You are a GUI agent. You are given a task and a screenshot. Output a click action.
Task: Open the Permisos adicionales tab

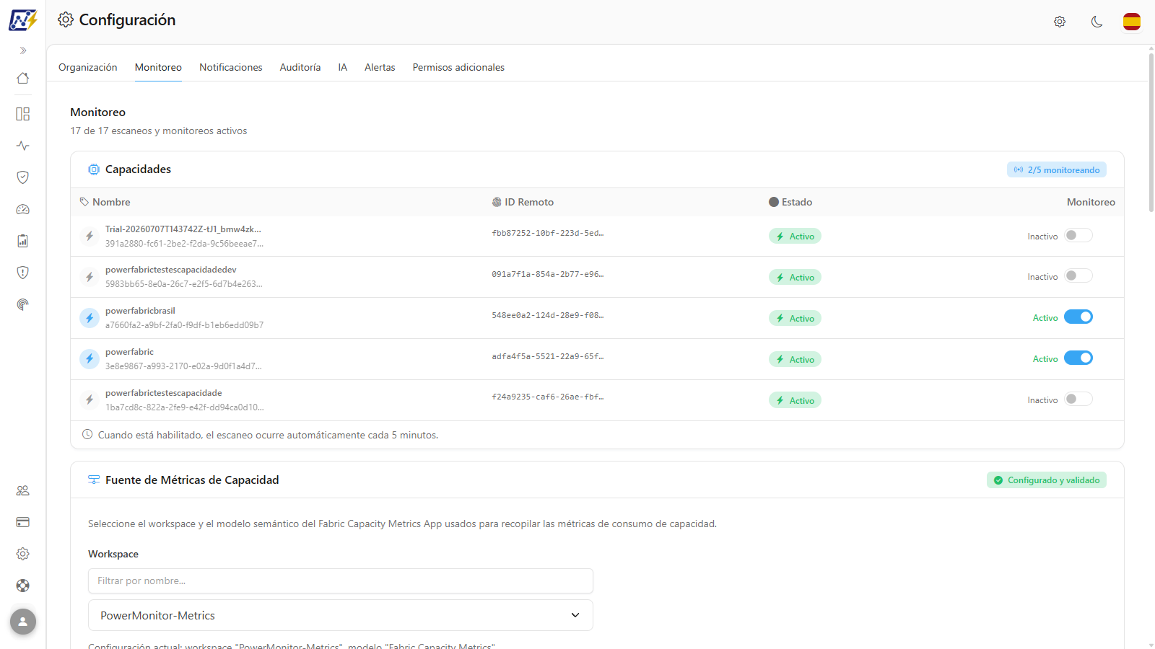coord(458,67)
